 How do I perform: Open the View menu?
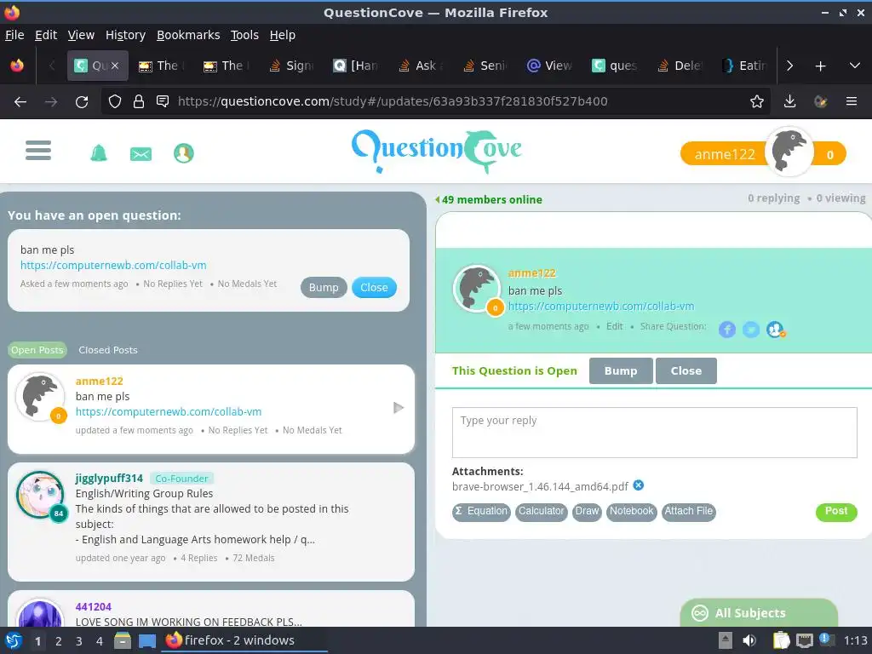click(81, 35)
